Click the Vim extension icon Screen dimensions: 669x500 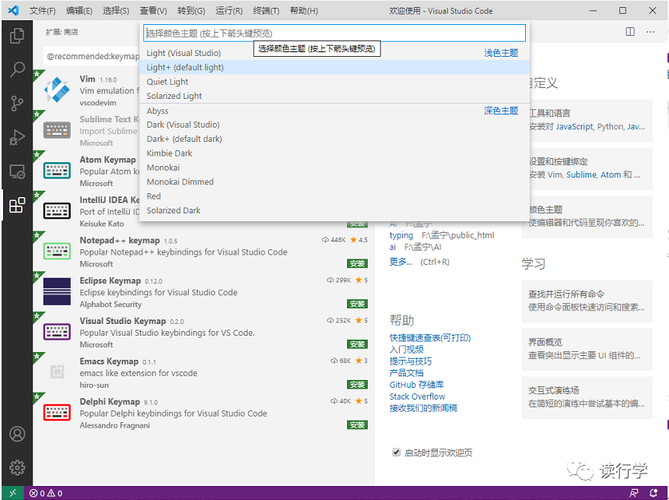pos(57,90)
